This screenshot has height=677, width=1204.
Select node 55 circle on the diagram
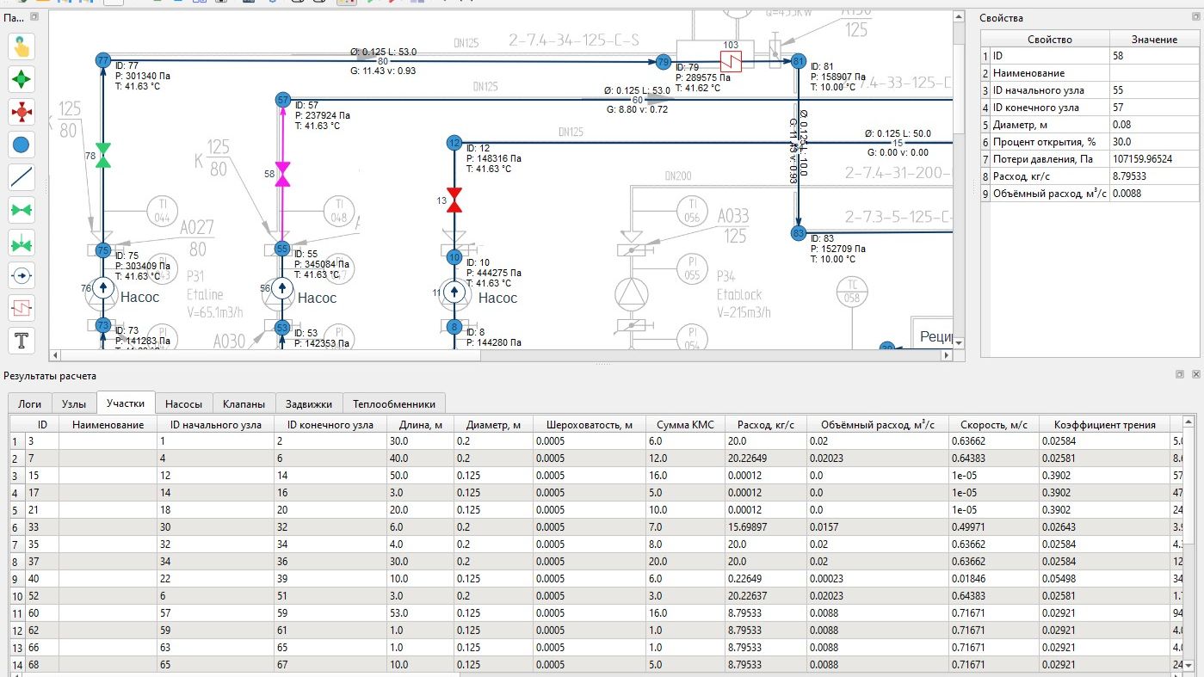[x=282, y=249]
